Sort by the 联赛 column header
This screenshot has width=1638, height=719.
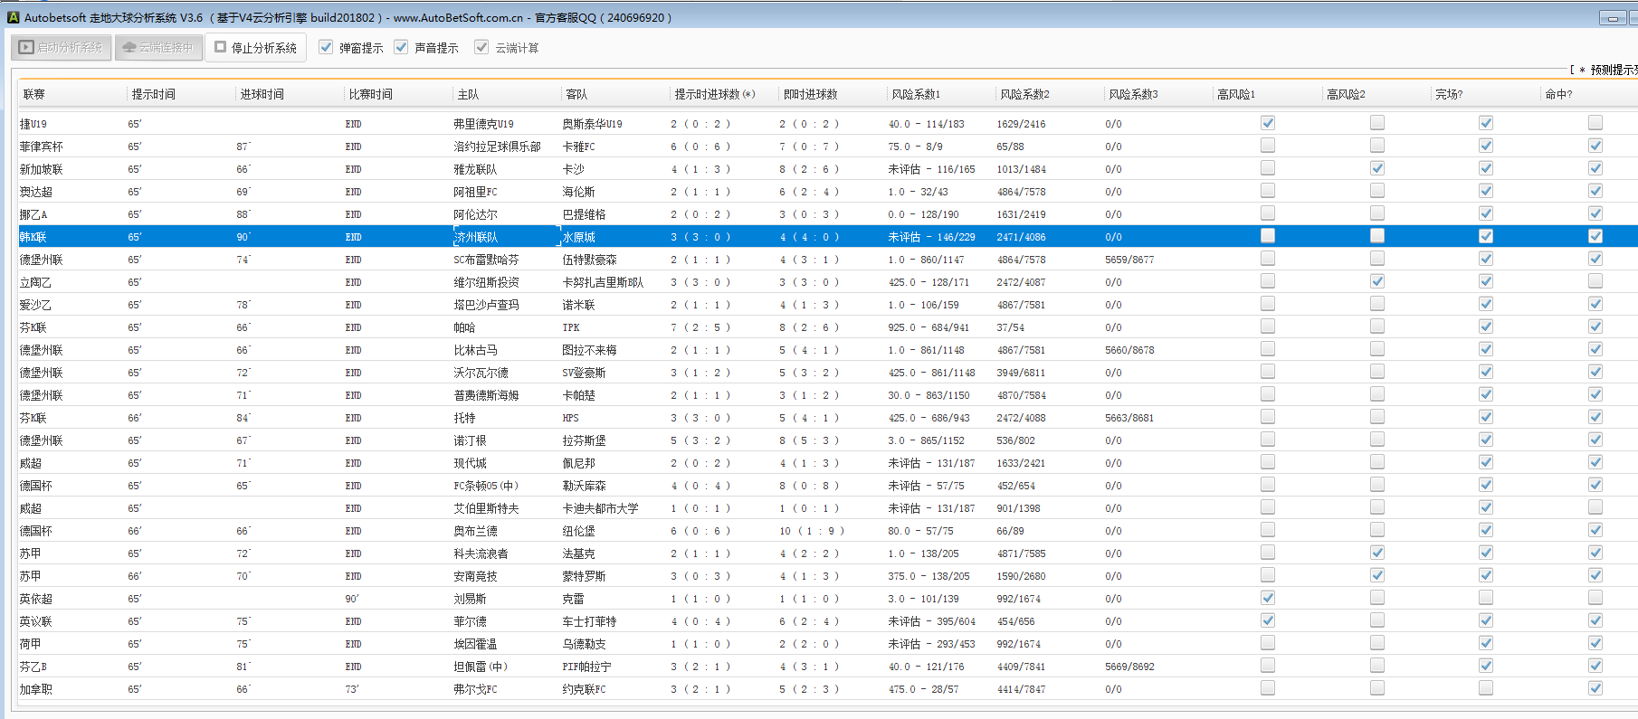[34, 94]
